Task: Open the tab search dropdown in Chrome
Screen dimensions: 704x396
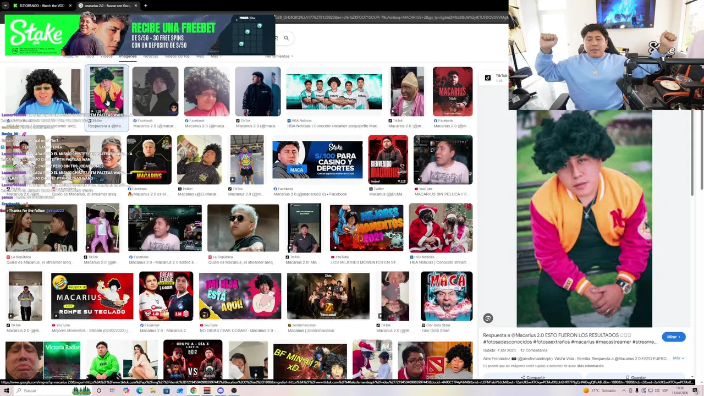Action: coord(4,5)
